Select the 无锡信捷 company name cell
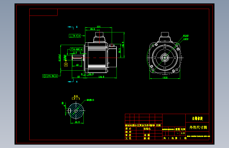Image resolution: width=229 pixels, height=148 pixels. coord(197,119)
